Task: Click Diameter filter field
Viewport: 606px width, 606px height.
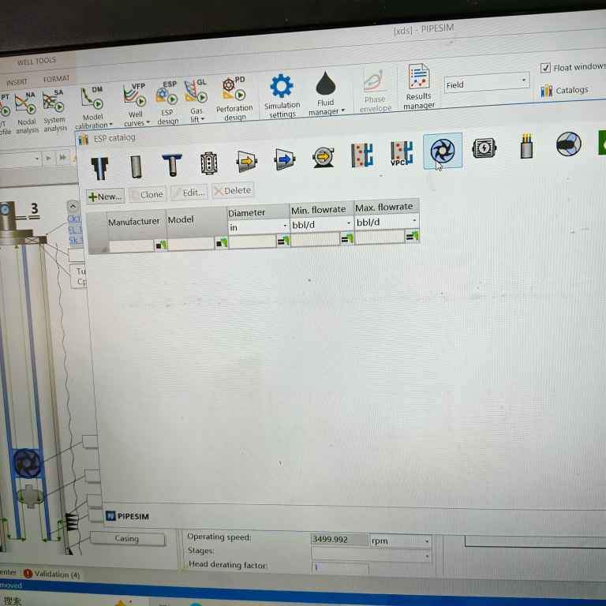Action: (x=252, y=242)
